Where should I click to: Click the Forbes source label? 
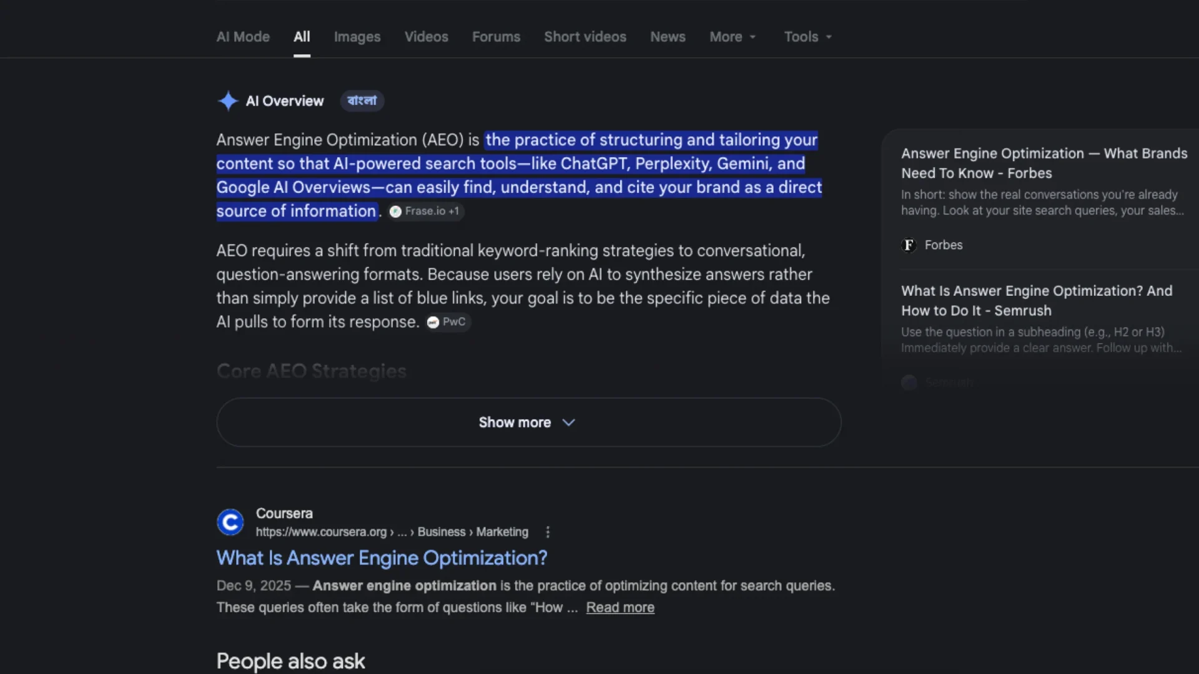[x=944, y=245]
